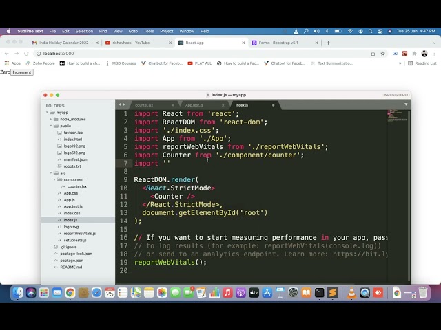This screenshot has height=330, width=441.
Task: Open Sublime tab list dropdown arrow
Action: [x=406, y=104]
